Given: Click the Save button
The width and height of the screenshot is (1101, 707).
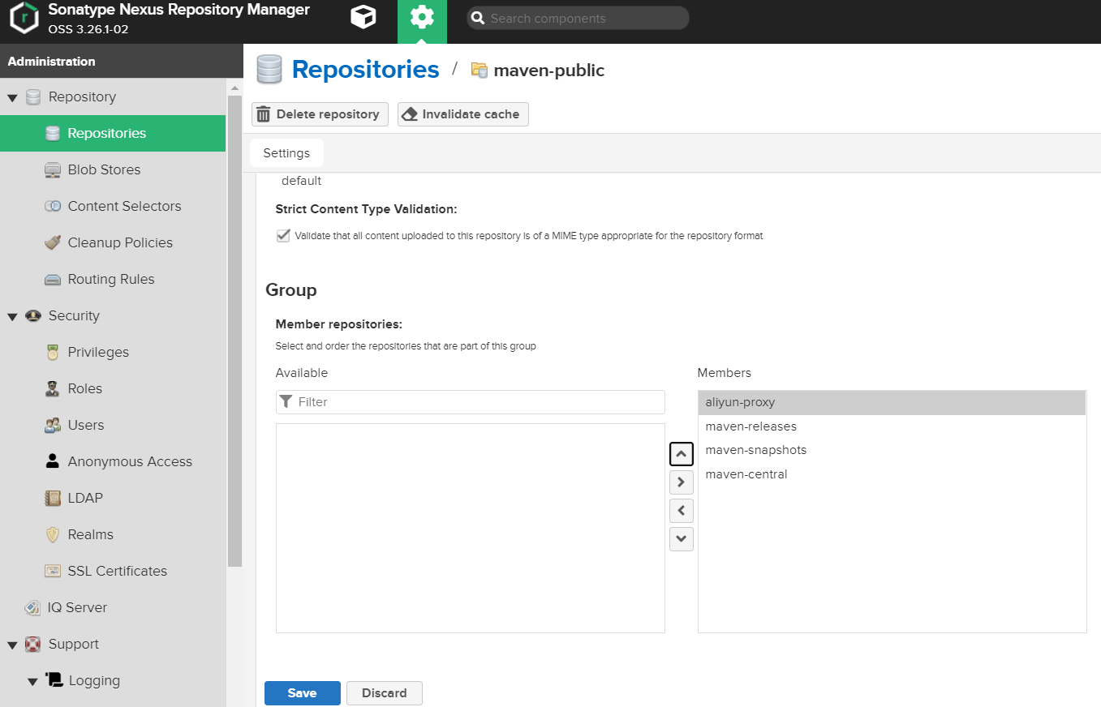Looking at the screenshot, I should click(302, 693).
